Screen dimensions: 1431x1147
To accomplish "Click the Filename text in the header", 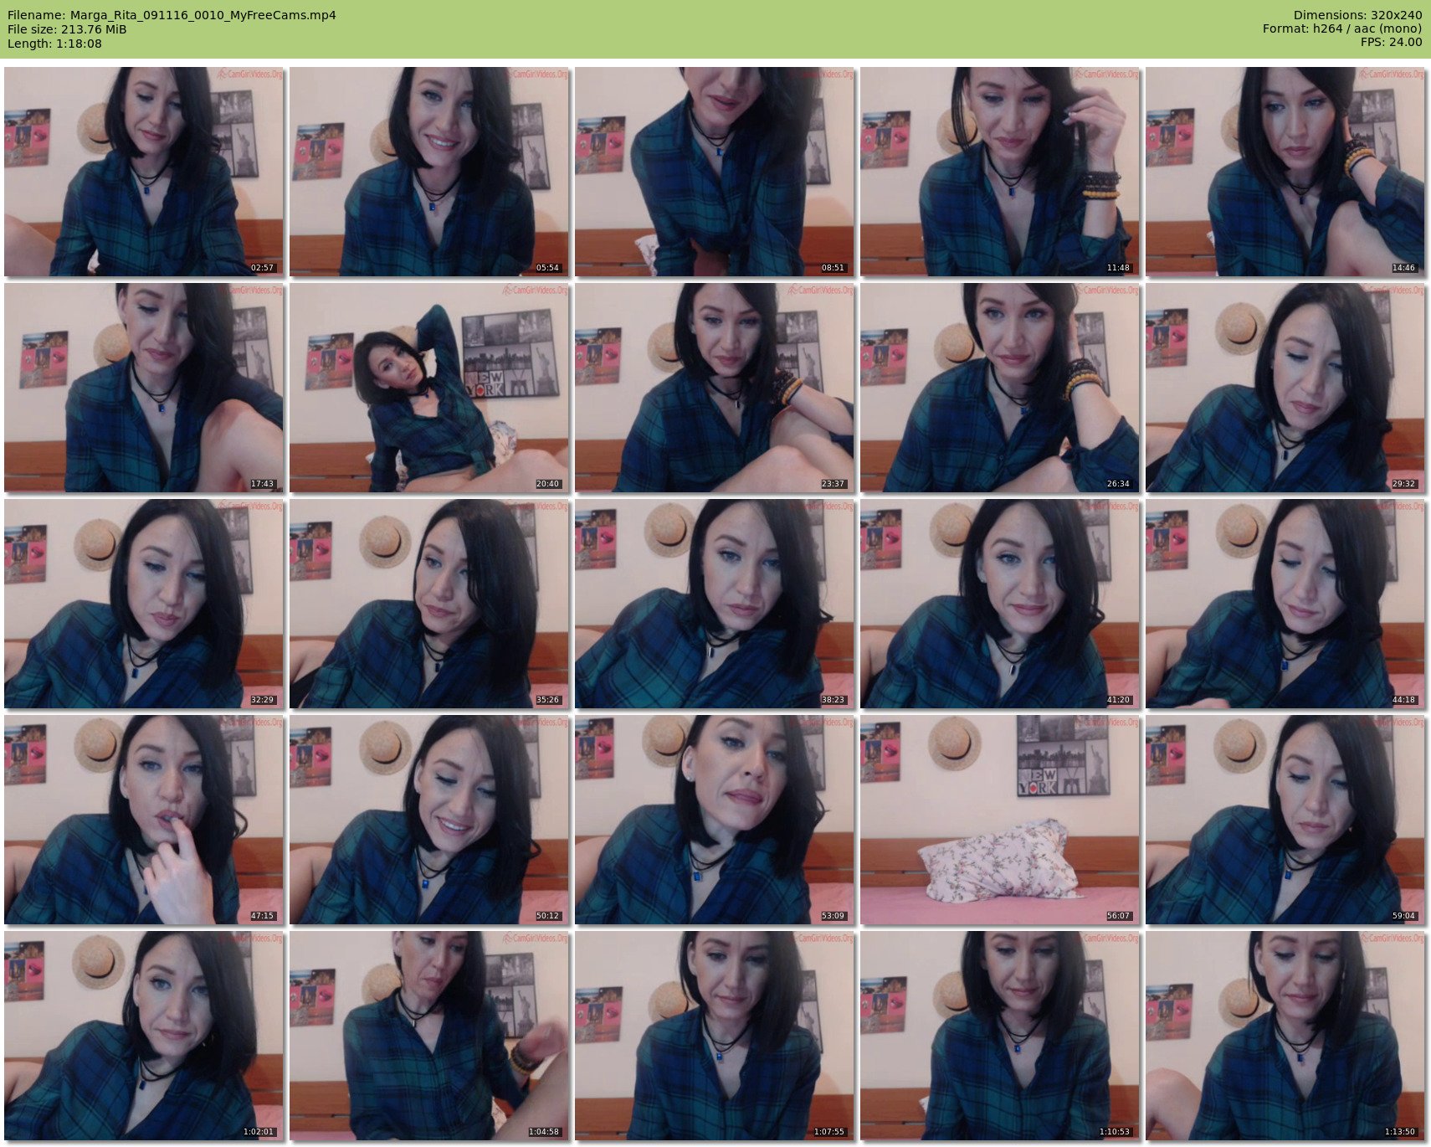I will [172, 15].
